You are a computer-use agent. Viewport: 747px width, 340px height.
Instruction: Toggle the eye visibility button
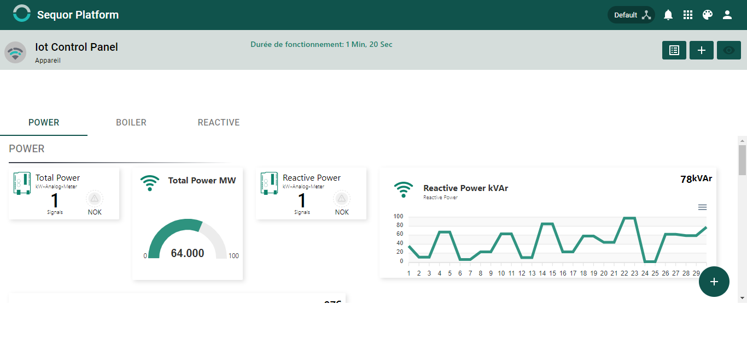tap(729, 50)
